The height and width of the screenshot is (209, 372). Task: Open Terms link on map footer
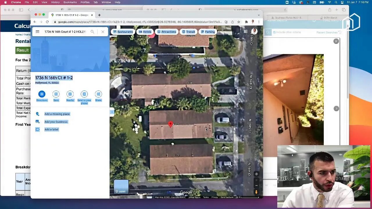click(x=206, y=197)
